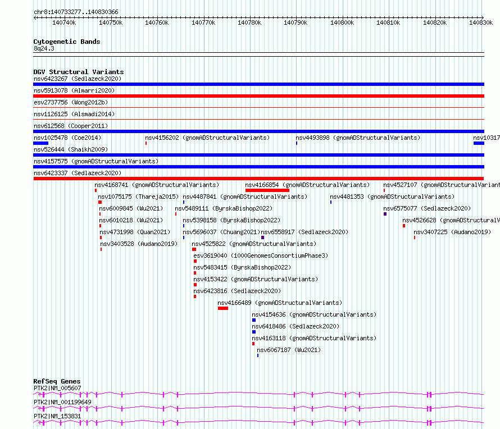
Task: Click nsv4481353 gnomAD variant label
Action: tap(392, 197)
